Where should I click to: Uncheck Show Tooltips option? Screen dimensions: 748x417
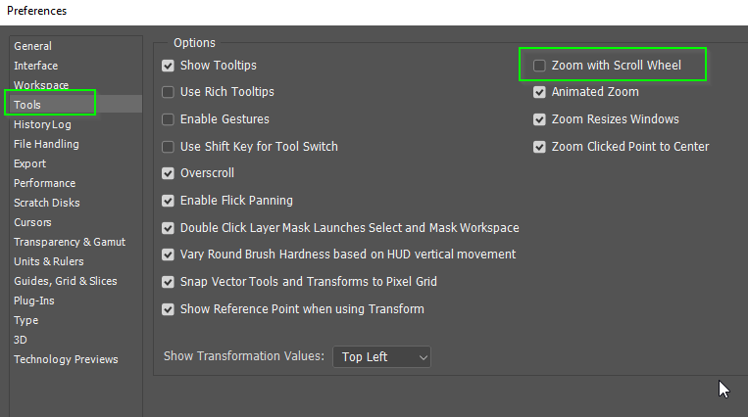[x=168, y=66]
